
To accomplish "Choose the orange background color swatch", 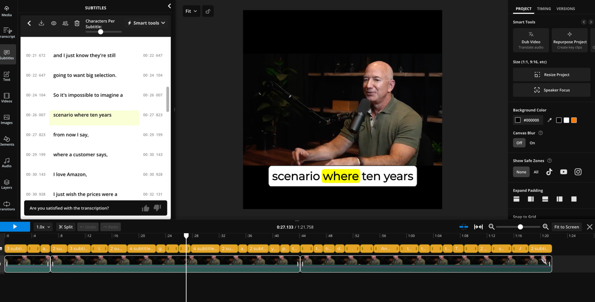I will point(574,120).
